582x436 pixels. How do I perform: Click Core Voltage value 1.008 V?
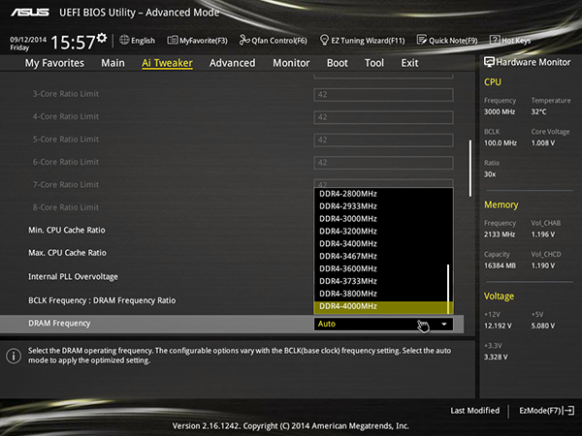pyautogui.click(x=543, y=142)
